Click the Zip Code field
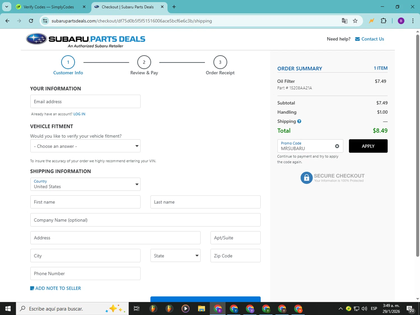Viewport: 420px width, 315px height. click(x=235, y=256)
